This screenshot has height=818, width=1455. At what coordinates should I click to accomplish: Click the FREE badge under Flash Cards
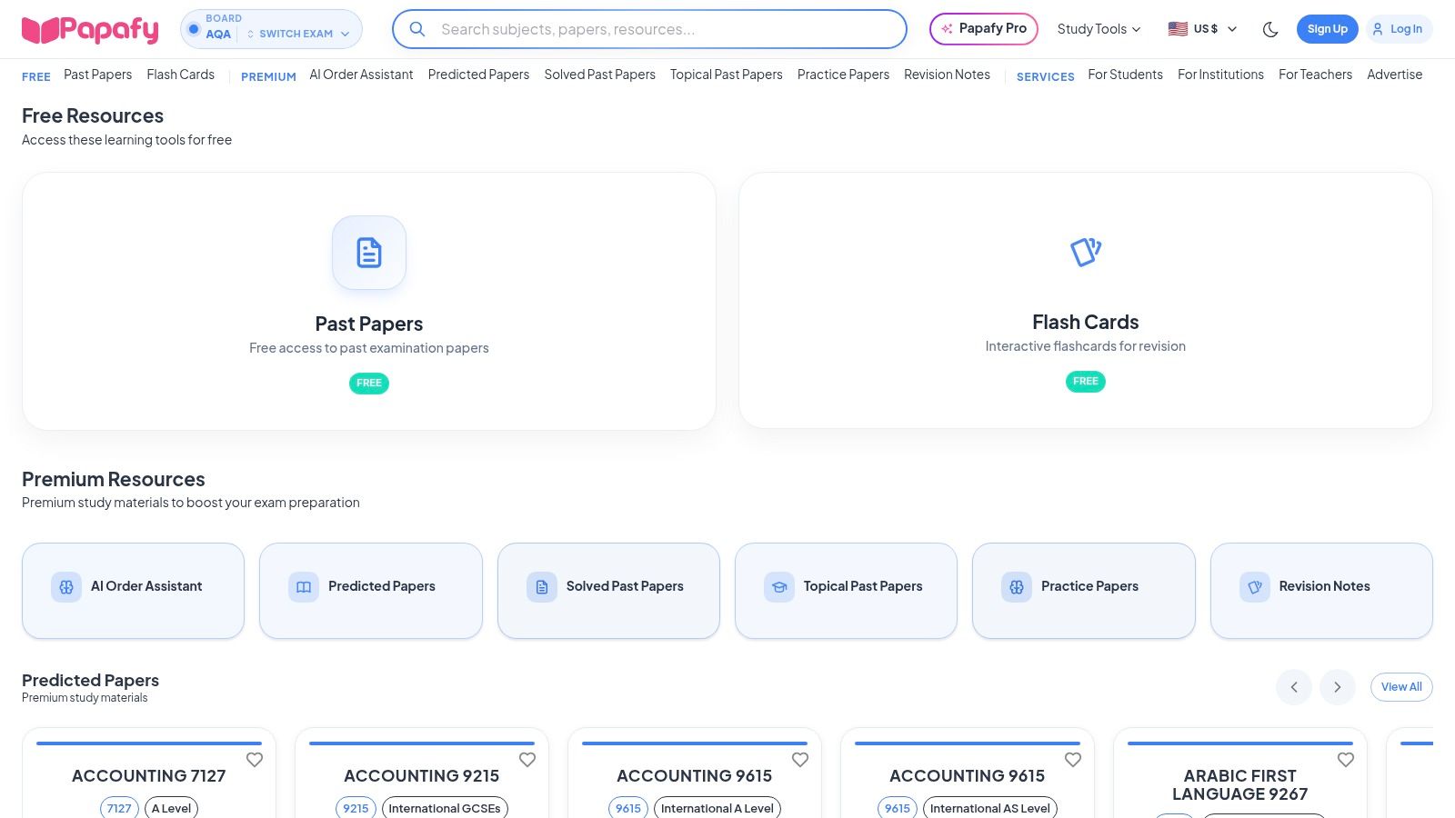(1086, 382)
